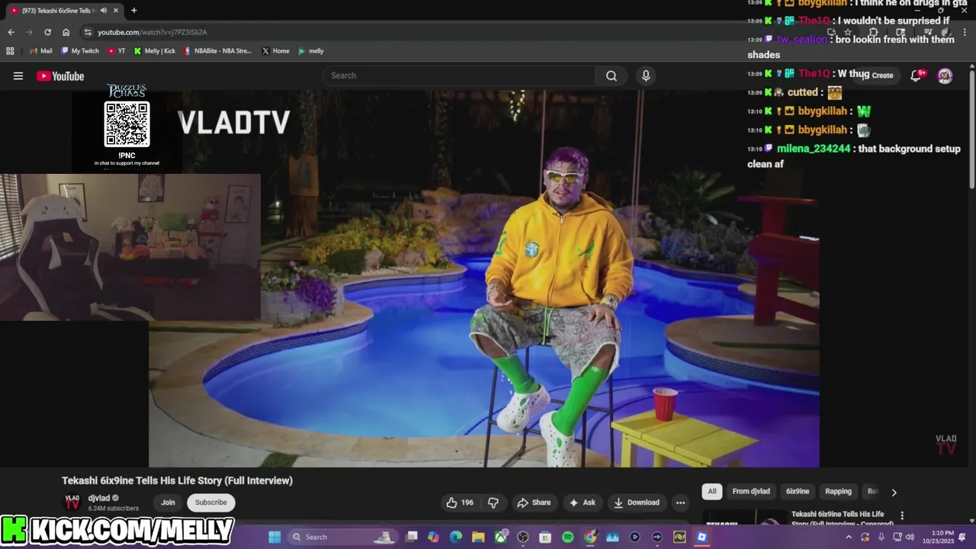This screenshot has width=976, height=549.
Task: Close the Tekashi 6ix9ine browser tab
Action: (117, 10)
